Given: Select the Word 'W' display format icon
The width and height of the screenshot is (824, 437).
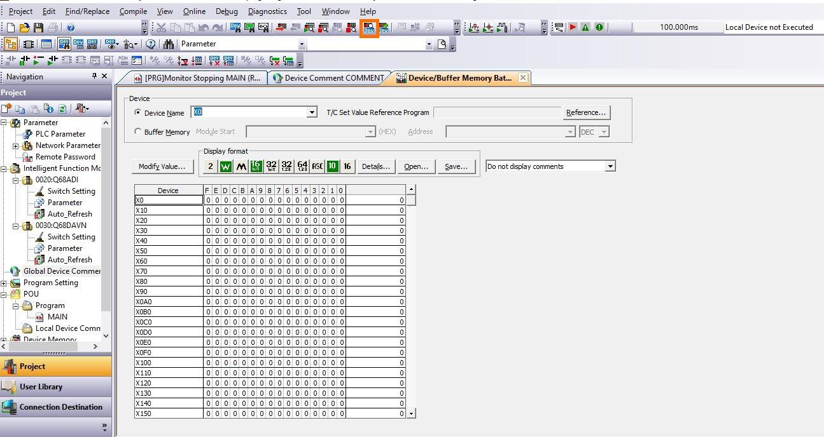Looking at the screenshot, I should [226, 166].
